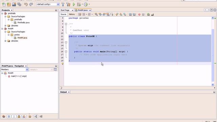Click the editor vertical scrollbar down arrow
This screenshot has width=217, height=122.
[x=213, y=84]
